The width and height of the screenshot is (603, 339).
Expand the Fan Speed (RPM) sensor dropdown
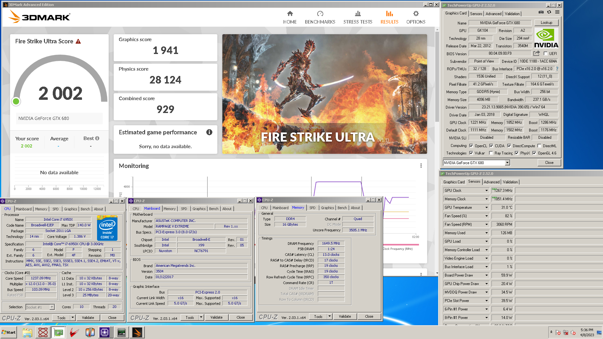point(486,224)
